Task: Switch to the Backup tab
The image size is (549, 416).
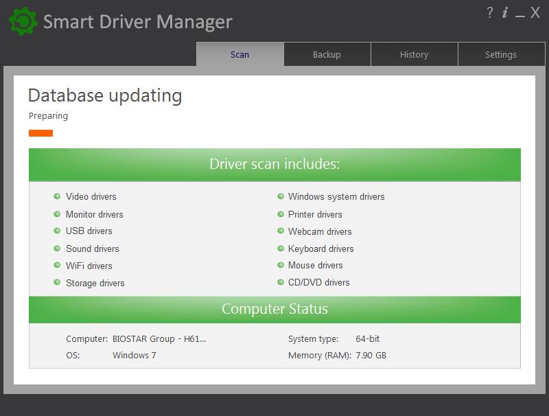Action: pyautogui.click(x=327, y=54)
